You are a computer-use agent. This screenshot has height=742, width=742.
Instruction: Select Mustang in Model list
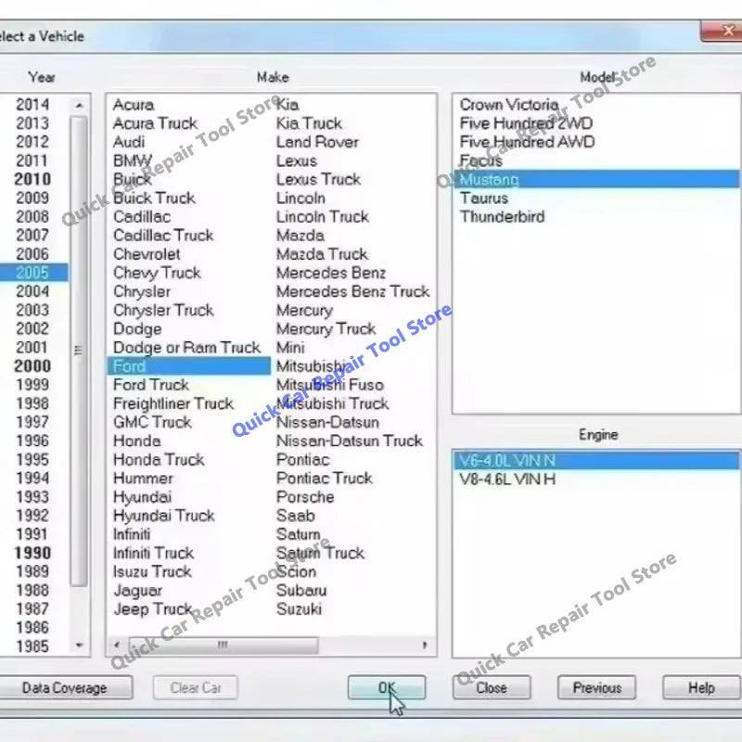click(x=596, y=179)
